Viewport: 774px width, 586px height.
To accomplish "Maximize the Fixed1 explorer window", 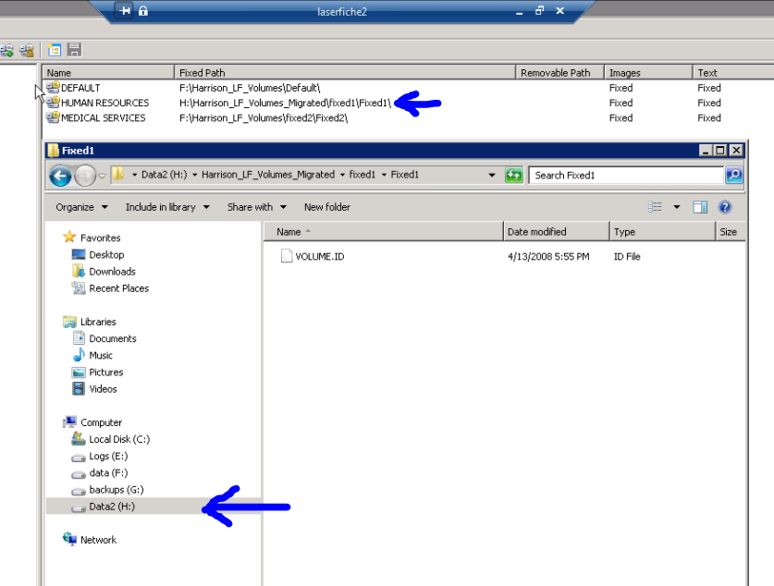I will tap(720, 150).
